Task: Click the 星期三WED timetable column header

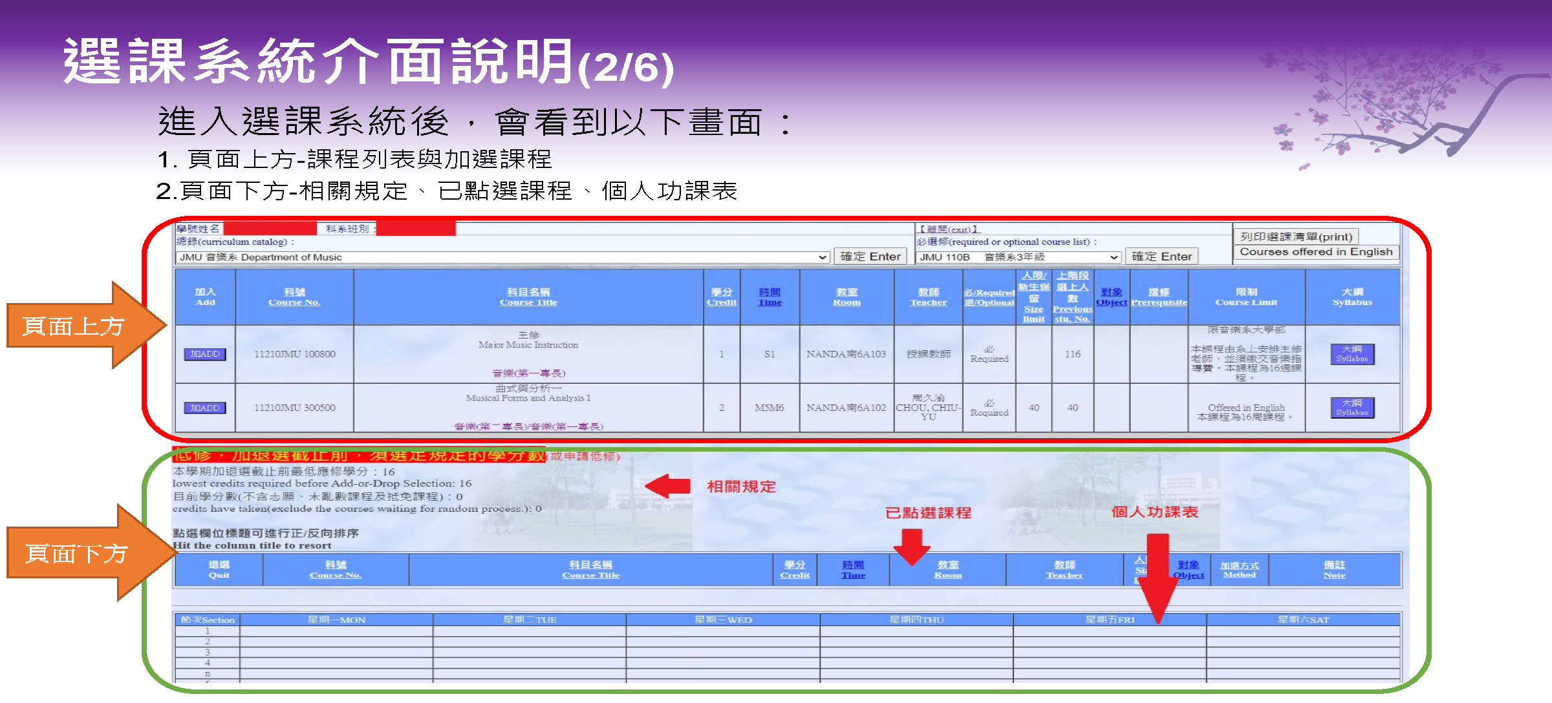Action: click(723, 620)
